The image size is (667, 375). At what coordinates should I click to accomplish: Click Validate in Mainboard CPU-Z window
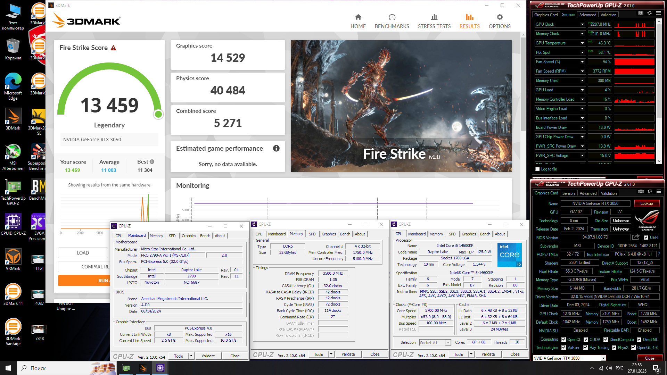point(208,356)
